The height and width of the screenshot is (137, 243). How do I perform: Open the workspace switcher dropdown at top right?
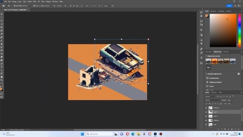pos(239,6)
